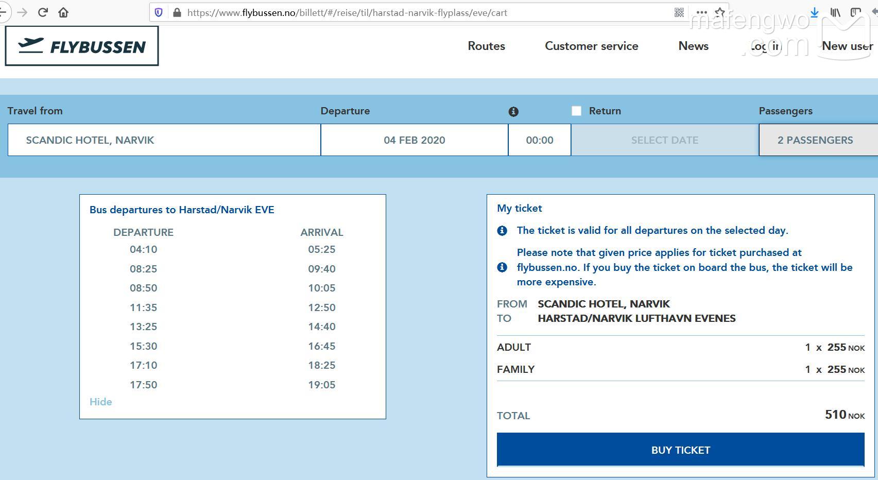Select the 08:50 departure row
The height and width of the screenshot is (480, 878).
[232, 288]
